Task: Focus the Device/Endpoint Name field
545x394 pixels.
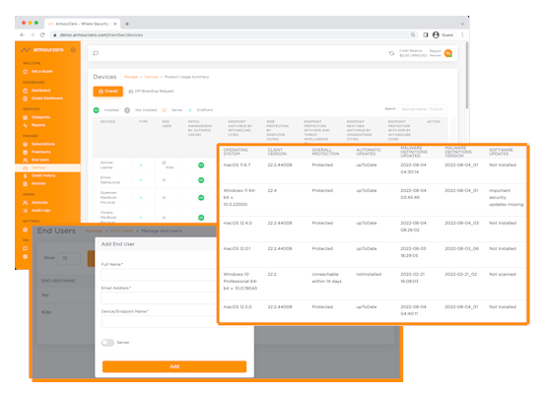Action: point(160,322)
